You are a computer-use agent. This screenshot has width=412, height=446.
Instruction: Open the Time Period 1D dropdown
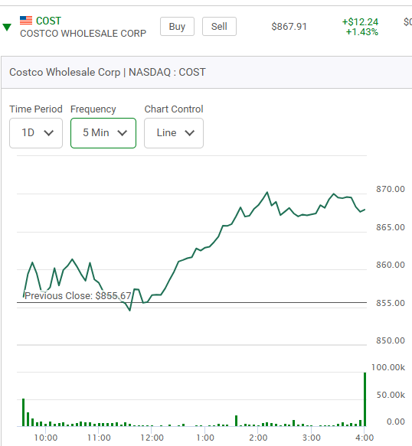(36, 133)
